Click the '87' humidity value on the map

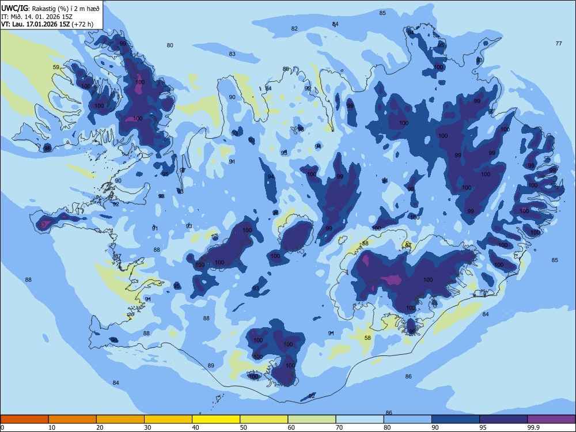point(118,256)
